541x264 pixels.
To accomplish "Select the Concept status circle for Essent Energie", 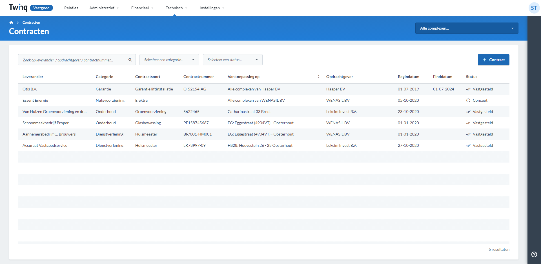I will (x=468, y=100).
